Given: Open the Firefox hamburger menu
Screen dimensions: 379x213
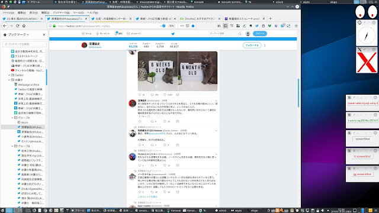Looking at the screenshot, I should coord(296,26).
